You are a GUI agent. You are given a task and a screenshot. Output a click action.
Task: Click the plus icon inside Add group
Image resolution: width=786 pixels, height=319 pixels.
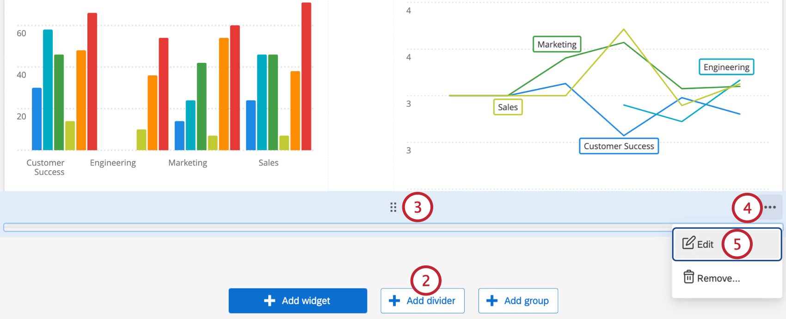click(x=492, y=301)
